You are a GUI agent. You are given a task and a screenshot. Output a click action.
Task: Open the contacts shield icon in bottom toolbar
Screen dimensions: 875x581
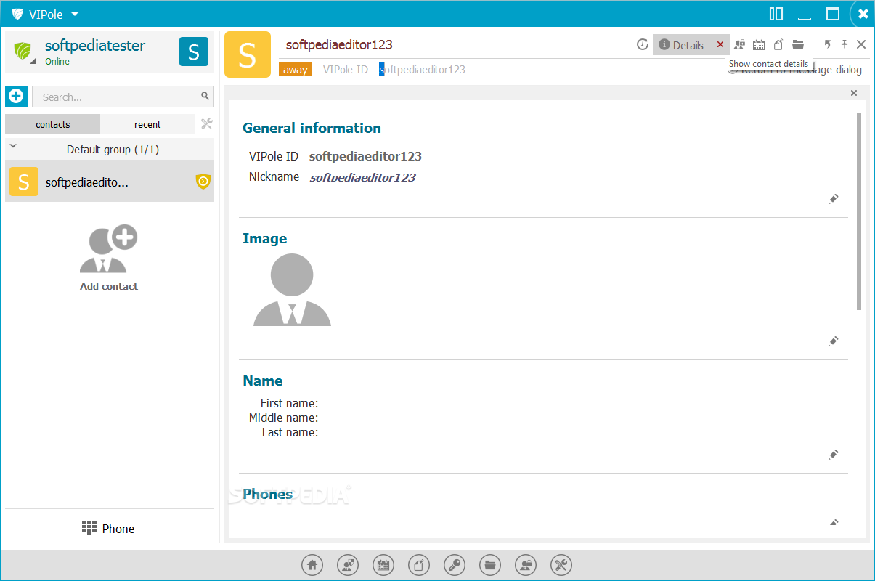tap(348, 564)
